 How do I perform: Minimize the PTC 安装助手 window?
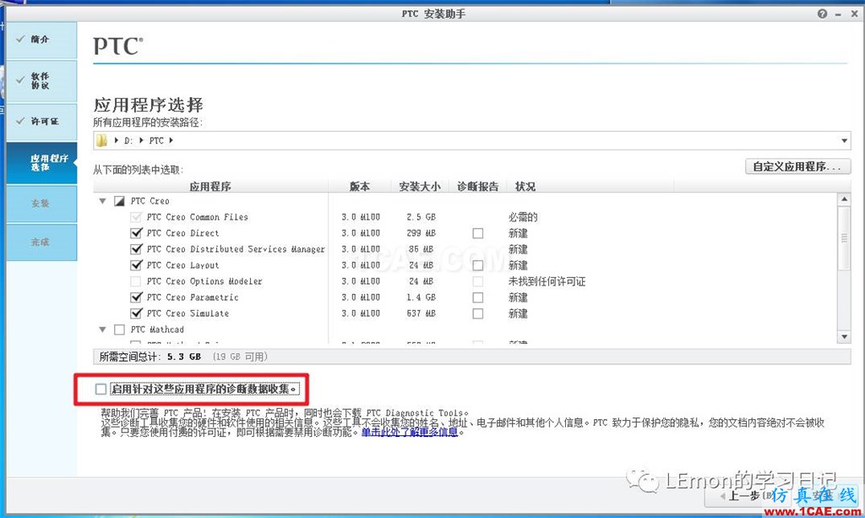(x=838, y=14)
